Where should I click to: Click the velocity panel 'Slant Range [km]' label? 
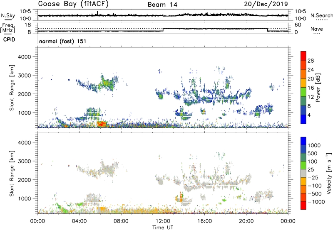[x=12, y=174]
